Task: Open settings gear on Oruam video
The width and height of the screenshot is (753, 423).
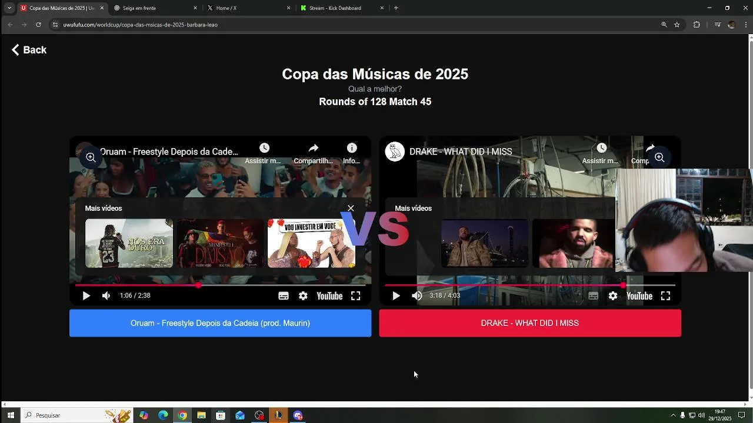Action: coord(303,296)
